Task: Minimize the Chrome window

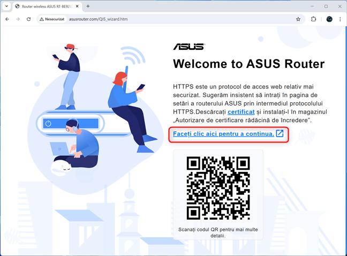Action: pyautogui.click(x=312, y=6)
